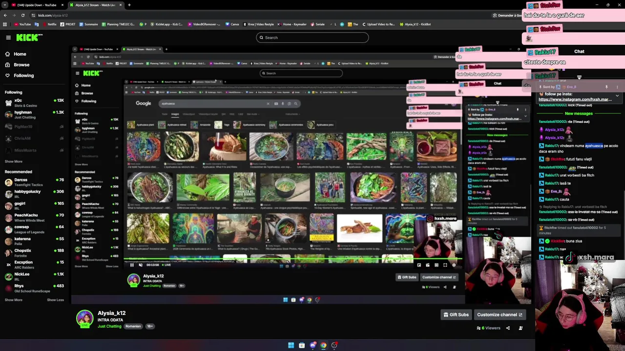The height and width of the screenshot is (351, 625).
Task: View site information icon in address bar
Action: (x=33, y=15)
